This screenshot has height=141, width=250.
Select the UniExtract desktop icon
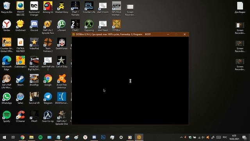coord(20,26)
